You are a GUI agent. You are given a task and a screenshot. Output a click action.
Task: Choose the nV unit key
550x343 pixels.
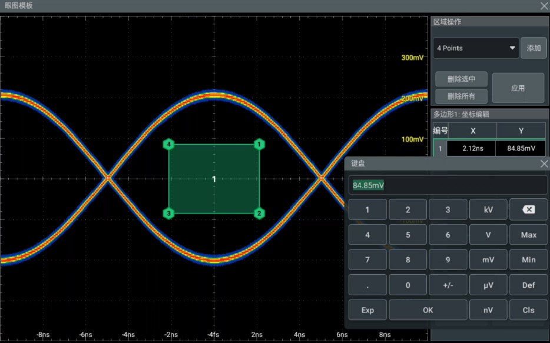pyautogui.click(x=488, y=309)
